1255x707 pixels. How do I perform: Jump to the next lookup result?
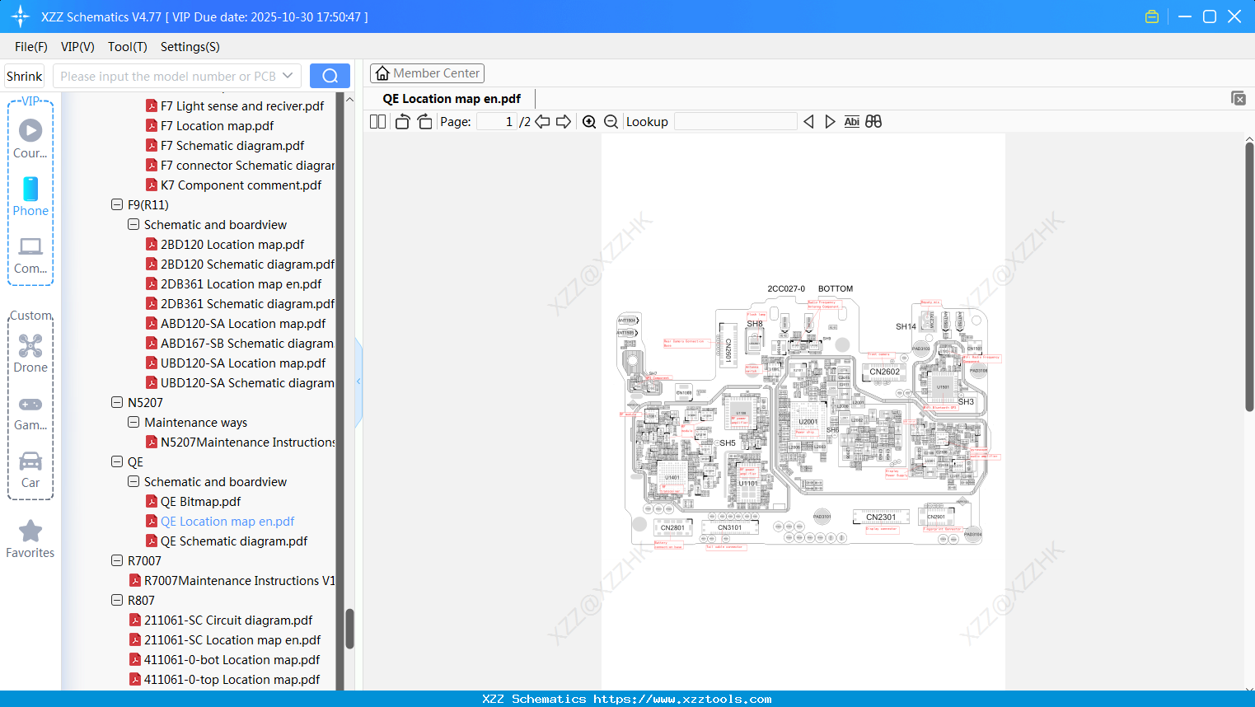point(830,122)
